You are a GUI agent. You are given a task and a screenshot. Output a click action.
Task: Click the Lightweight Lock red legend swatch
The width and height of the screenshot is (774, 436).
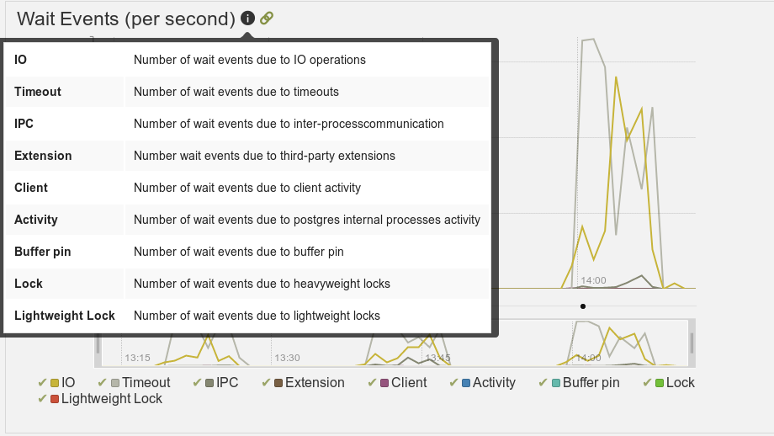tap(55, 399)
